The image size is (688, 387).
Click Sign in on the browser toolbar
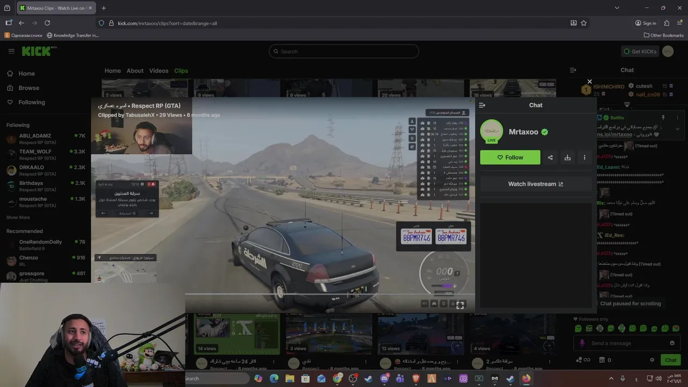(646, 23)
